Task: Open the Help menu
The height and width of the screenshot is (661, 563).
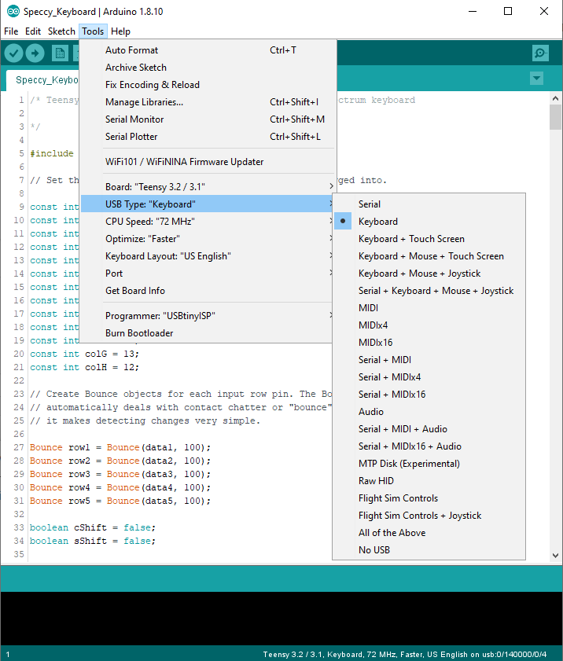Action: pos(120,31)
